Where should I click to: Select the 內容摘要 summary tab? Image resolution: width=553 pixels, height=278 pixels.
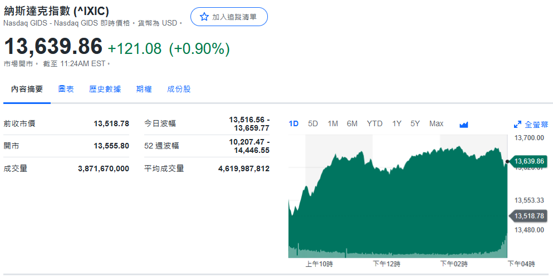click(27, 89)
